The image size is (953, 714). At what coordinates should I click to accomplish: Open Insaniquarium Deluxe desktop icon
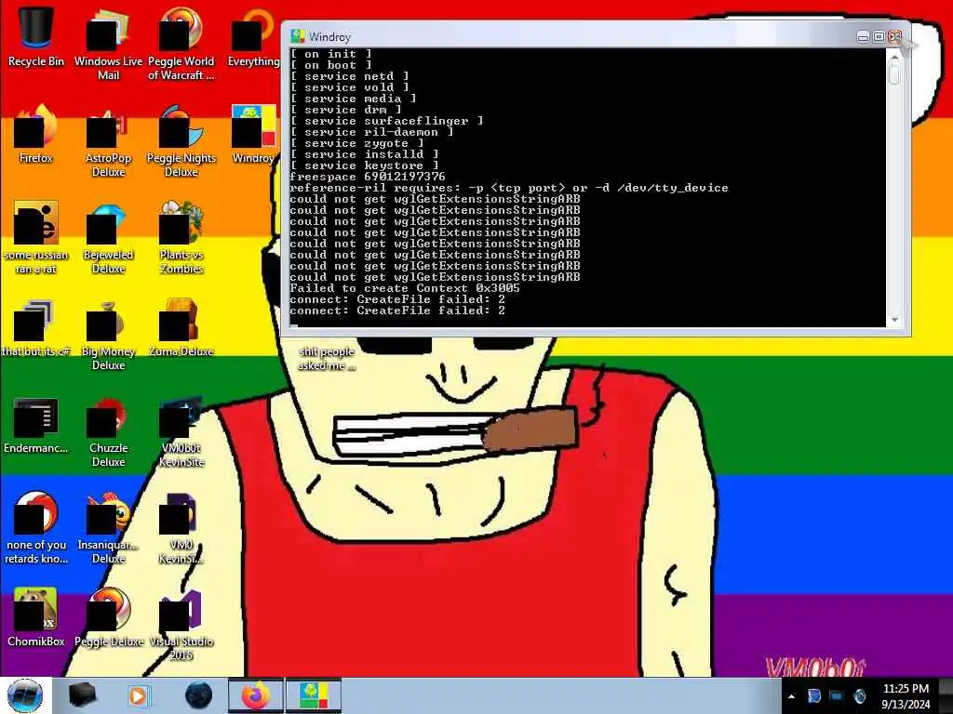click(x=108, y=528)
